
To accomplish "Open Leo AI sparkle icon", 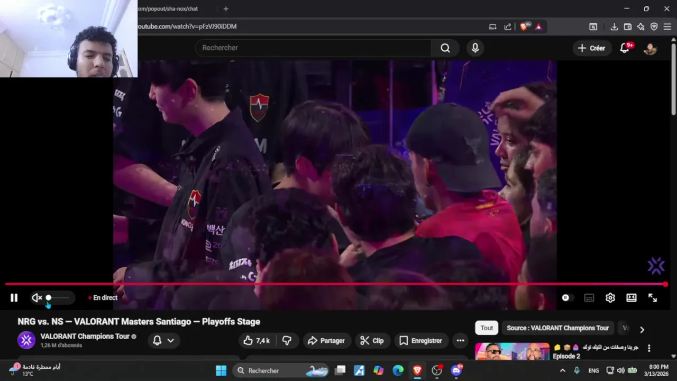I will pos(641,27).
